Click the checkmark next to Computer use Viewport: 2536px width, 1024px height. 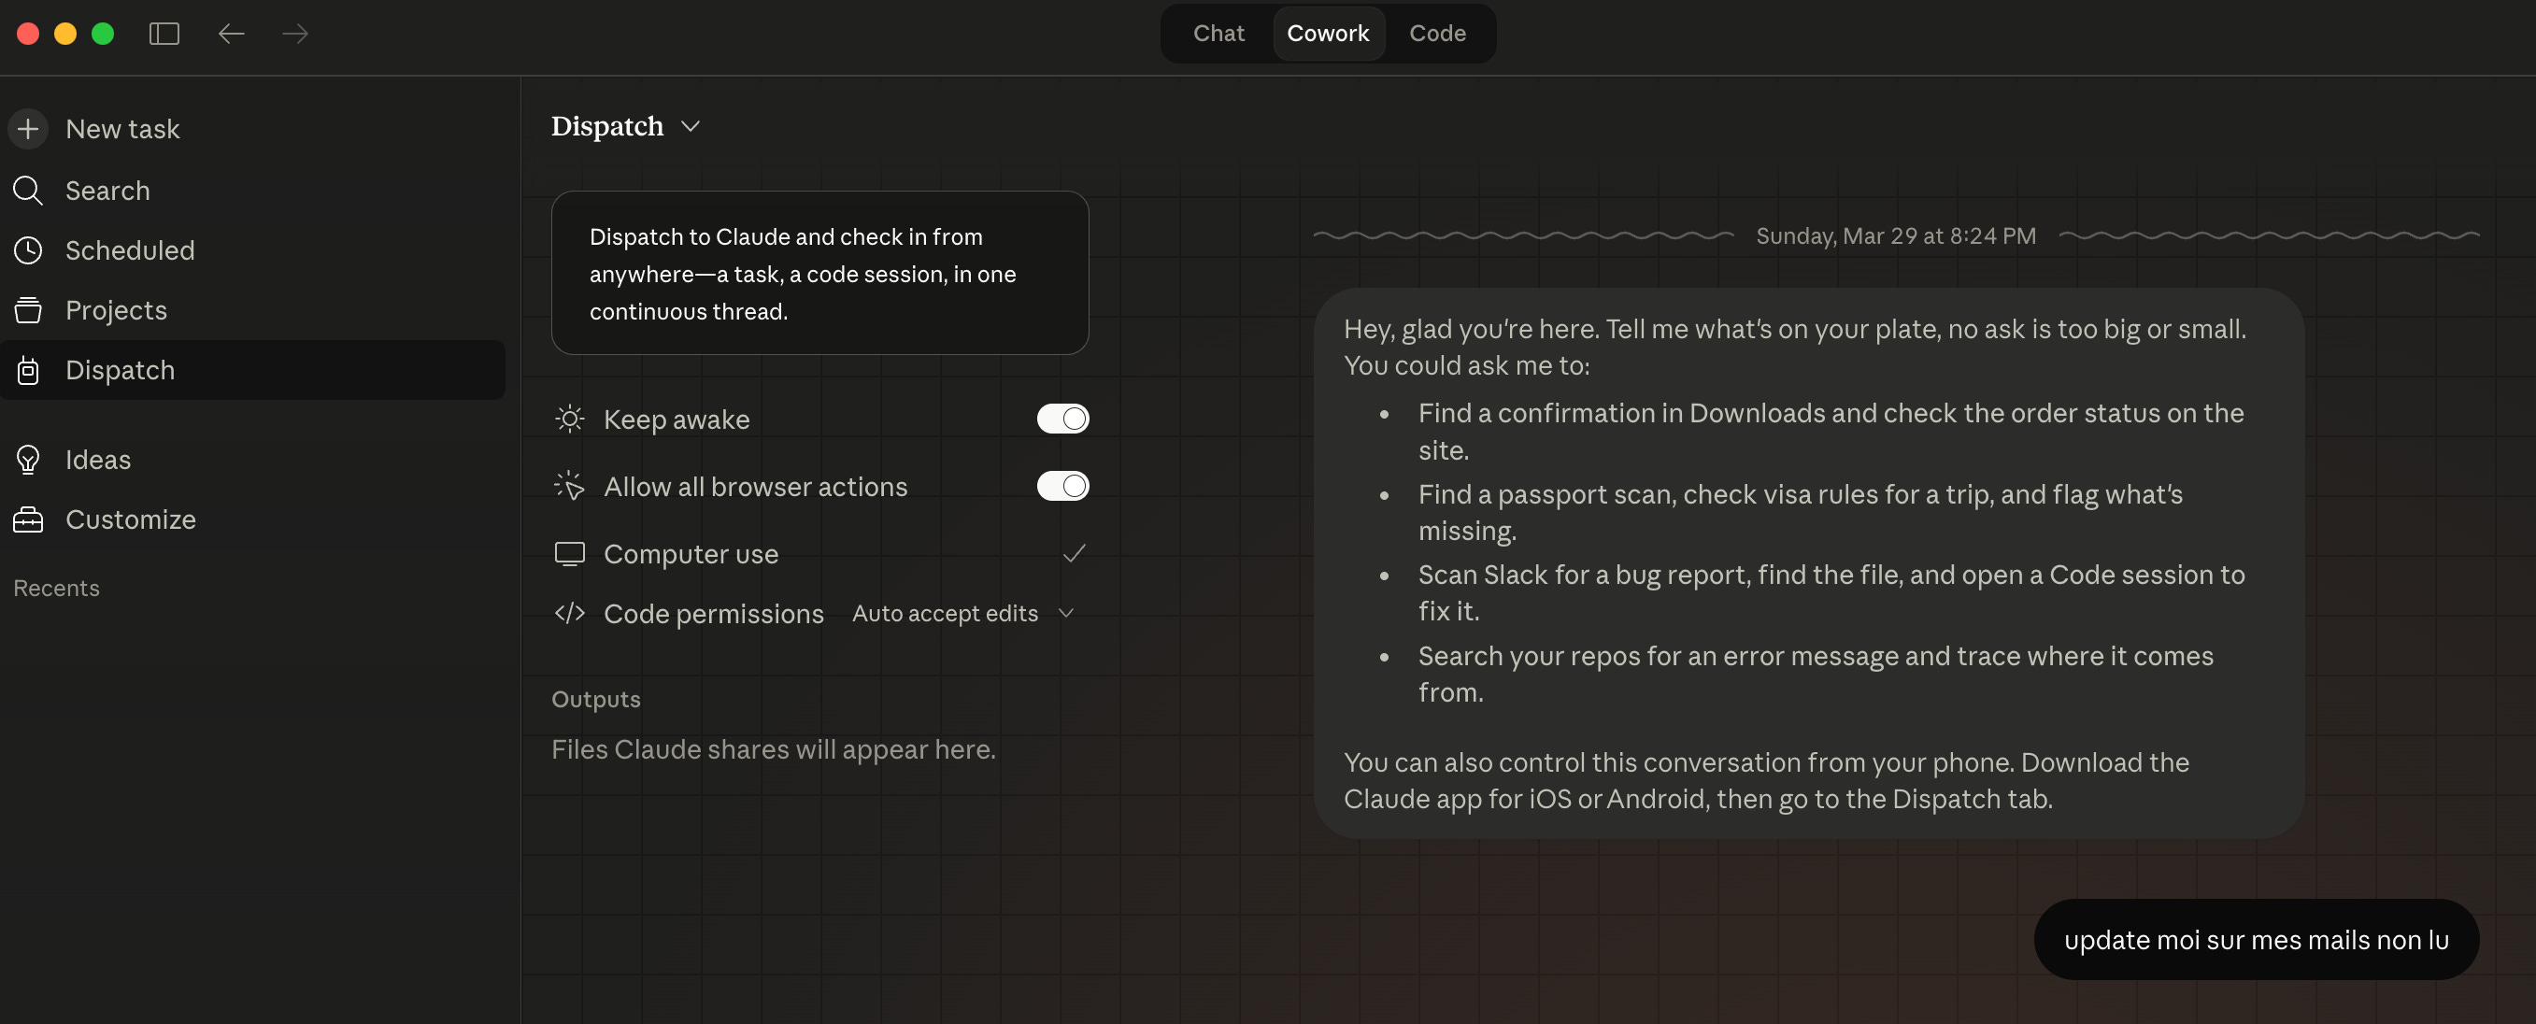pos(1074,553)
